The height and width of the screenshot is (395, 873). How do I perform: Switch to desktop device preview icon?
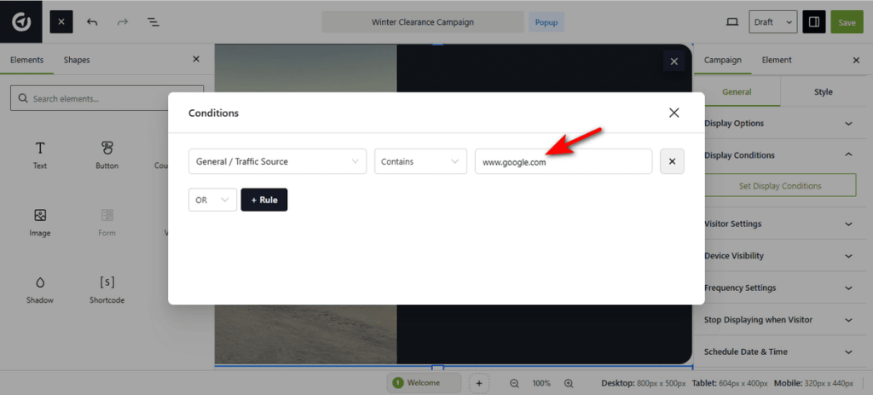point(732,22)
